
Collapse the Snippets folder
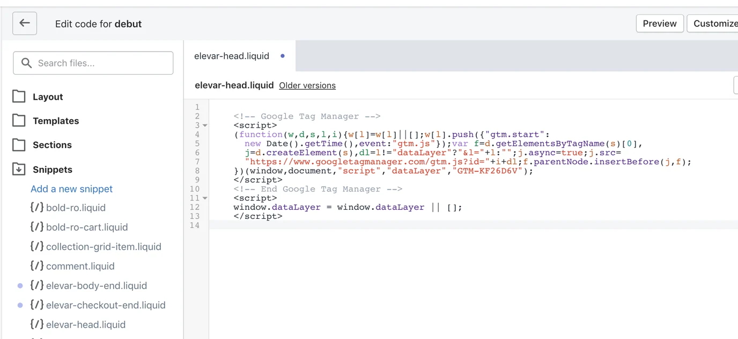(x=53, y=169)
